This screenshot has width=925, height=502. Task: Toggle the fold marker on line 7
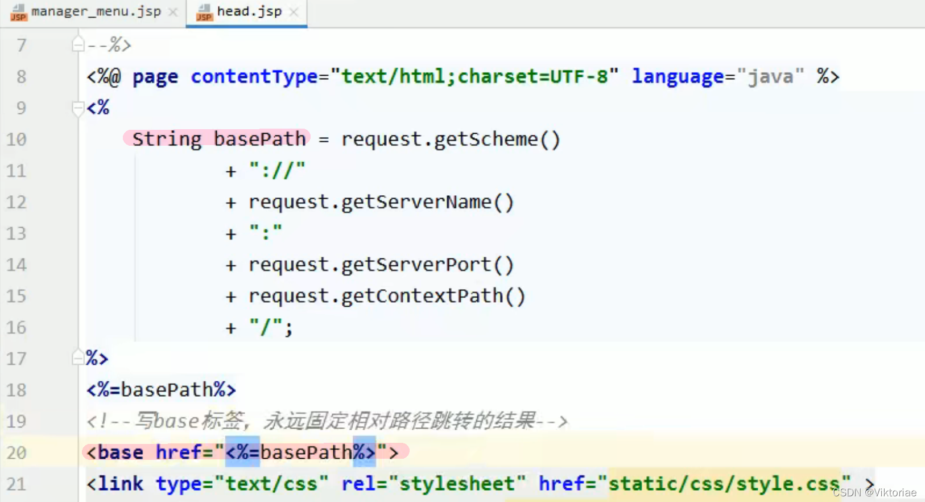(79, 44)
